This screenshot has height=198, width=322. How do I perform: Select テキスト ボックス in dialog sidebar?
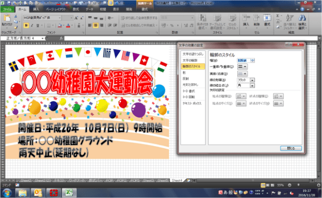click(193, 103)
